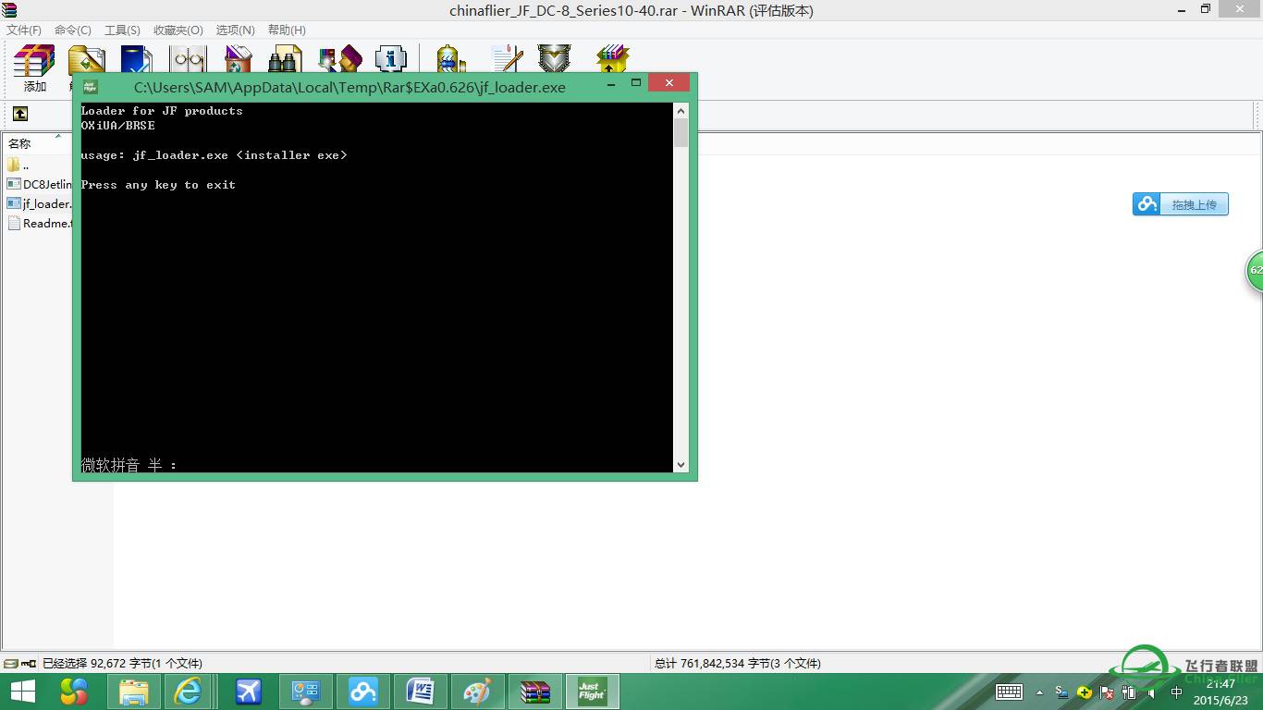Open the 帮助(H) menu
The image size is (1263, 710).
pyautogui.click(x=287, y=31)
